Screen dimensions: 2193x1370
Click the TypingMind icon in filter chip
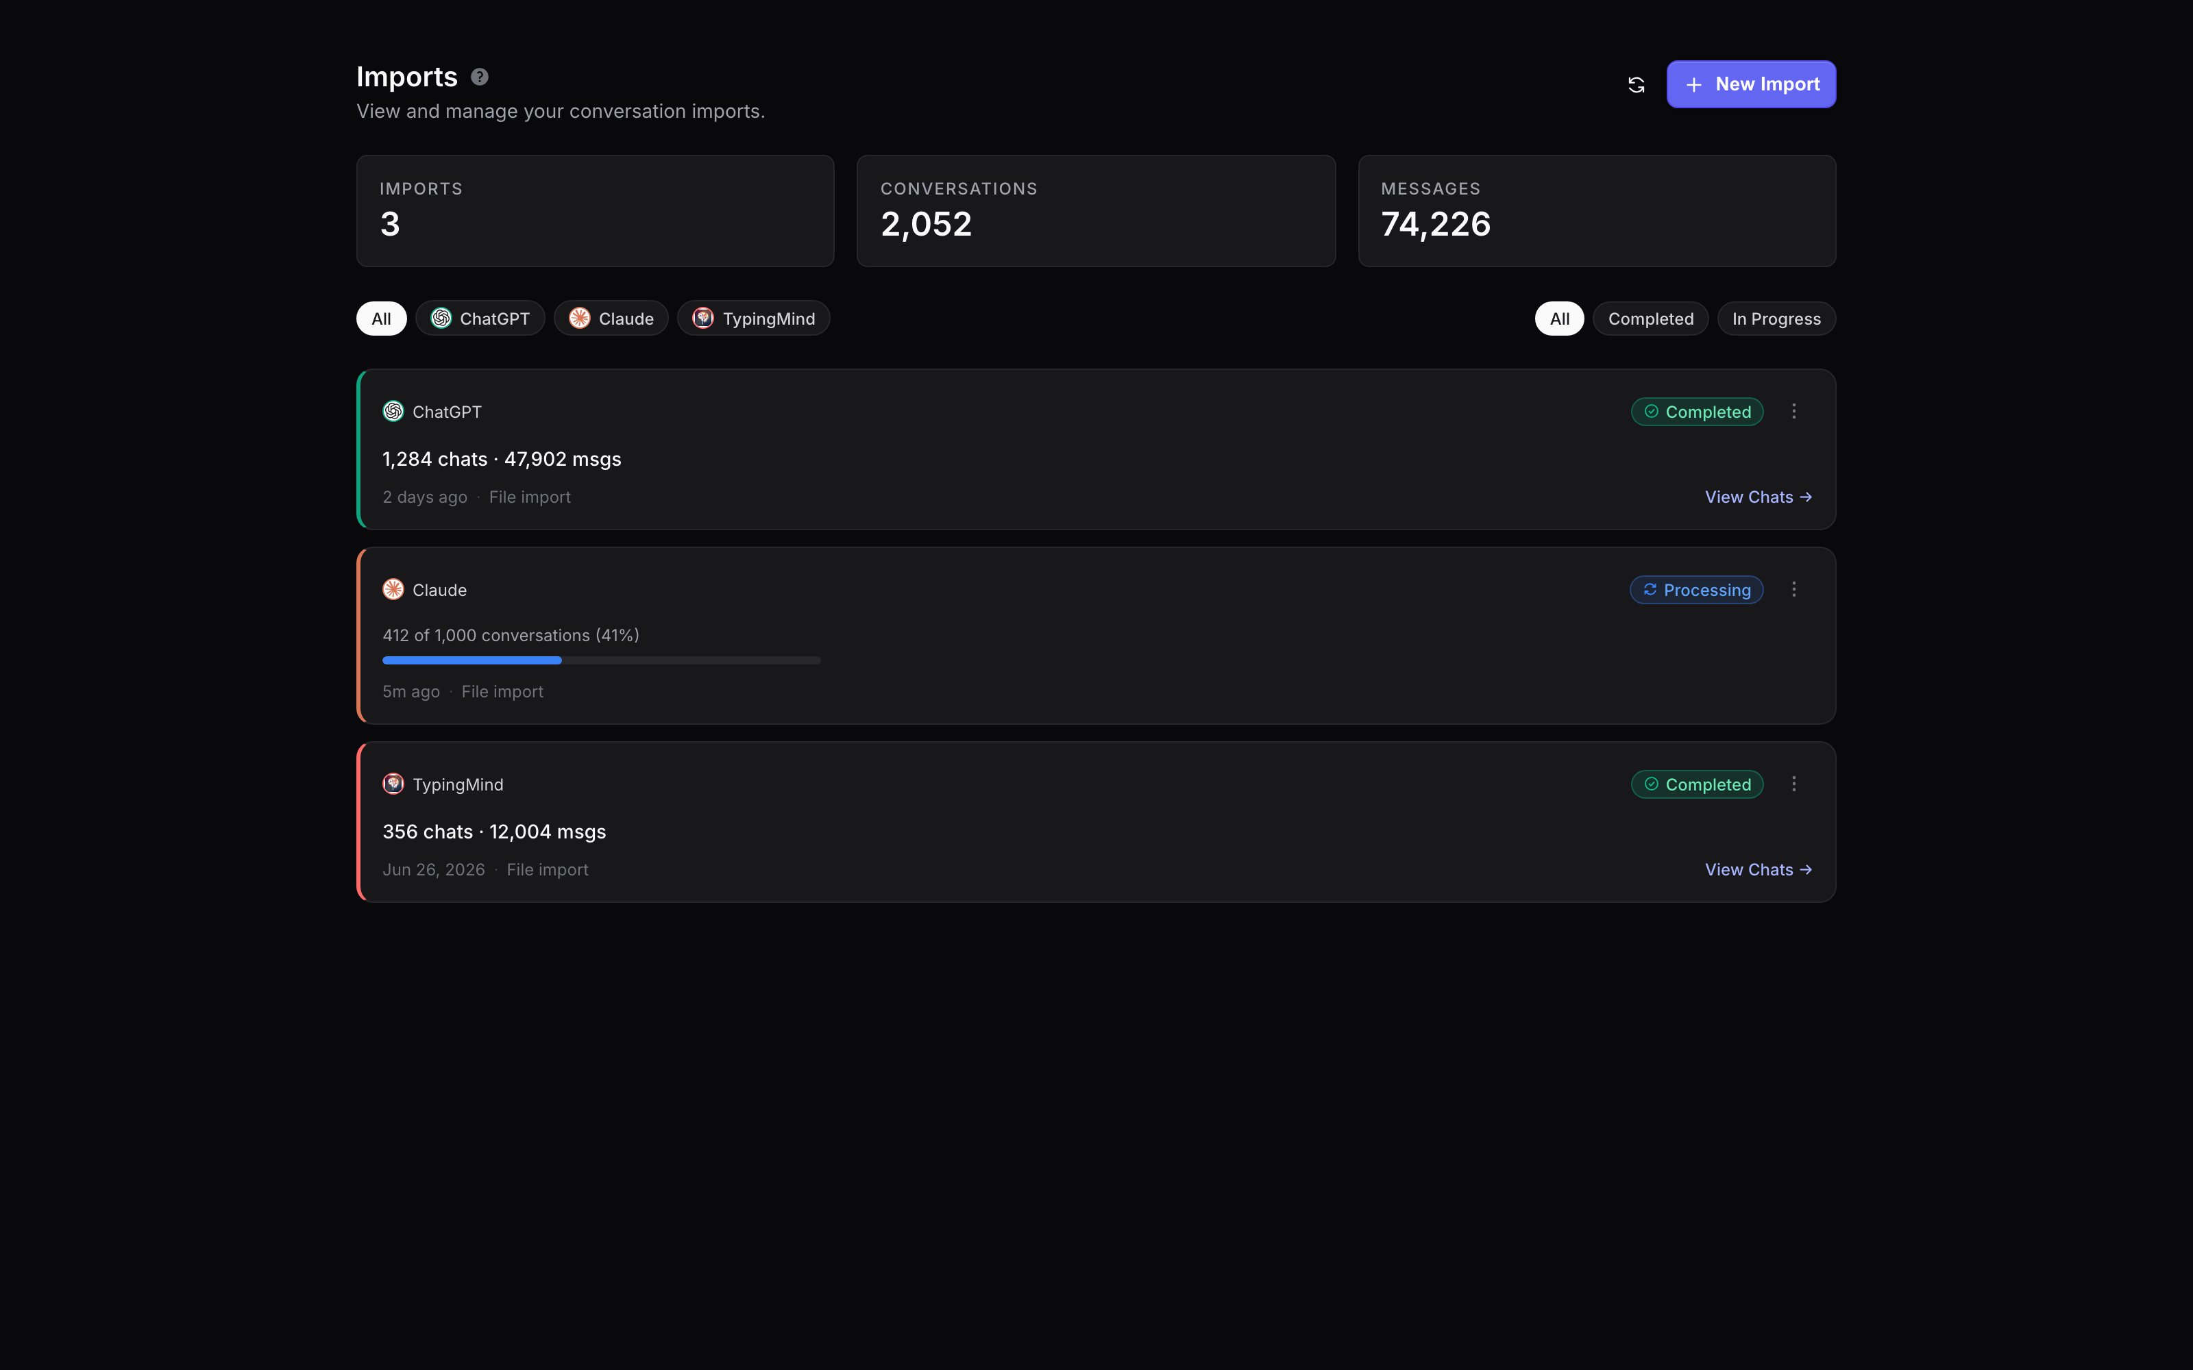click(703, 318)
